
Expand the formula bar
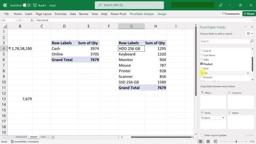253,20
